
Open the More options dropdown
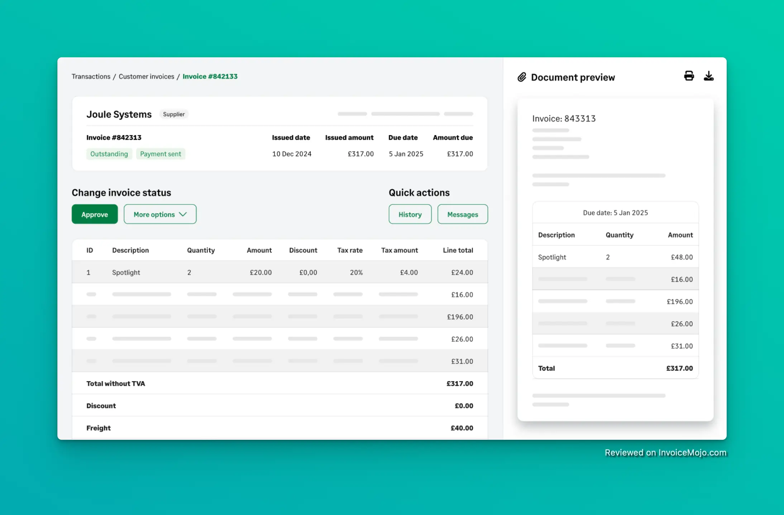pos(160,214)
